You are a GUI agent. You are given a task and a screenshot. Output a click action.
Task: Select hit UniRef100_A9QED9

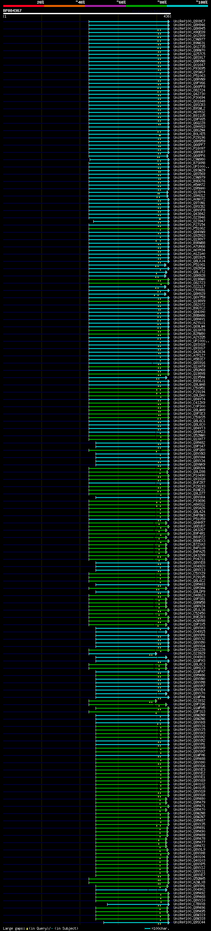point(189,32)
